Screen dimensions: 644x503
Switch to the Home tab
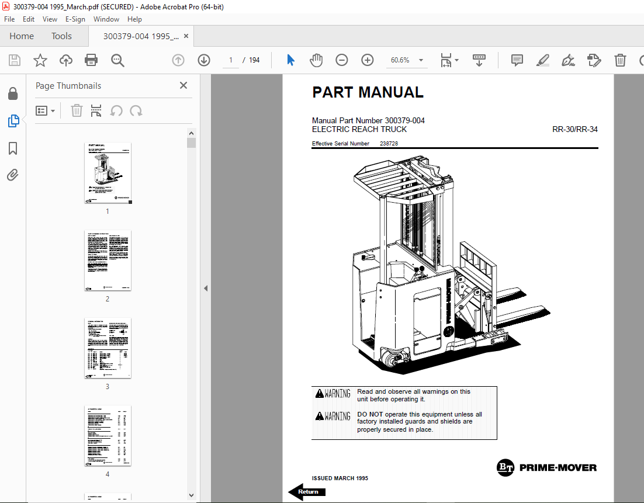pyautogui.click(x=22, y=36)
